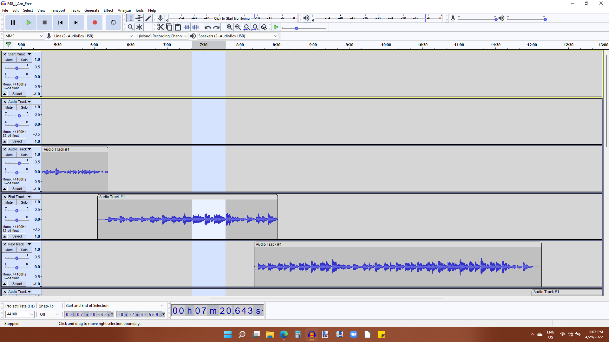Viewport: 609px width, 342px height.
Task: Collapse the First Track with arrow button
Action: pyautogui.click(x=5, y=236)
